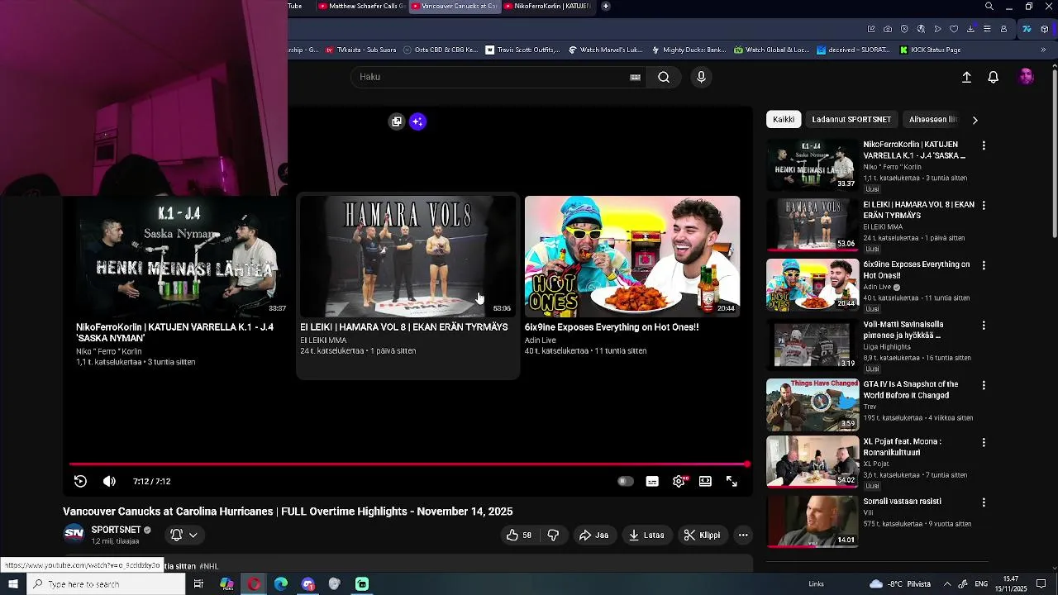
Task: Click the Lataa download button
Action: click(x=646, y=535)
